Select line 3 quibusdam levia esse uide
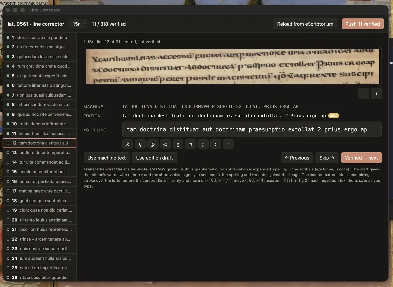The width and height of the screenshot is (393, 287). [39, 57]
